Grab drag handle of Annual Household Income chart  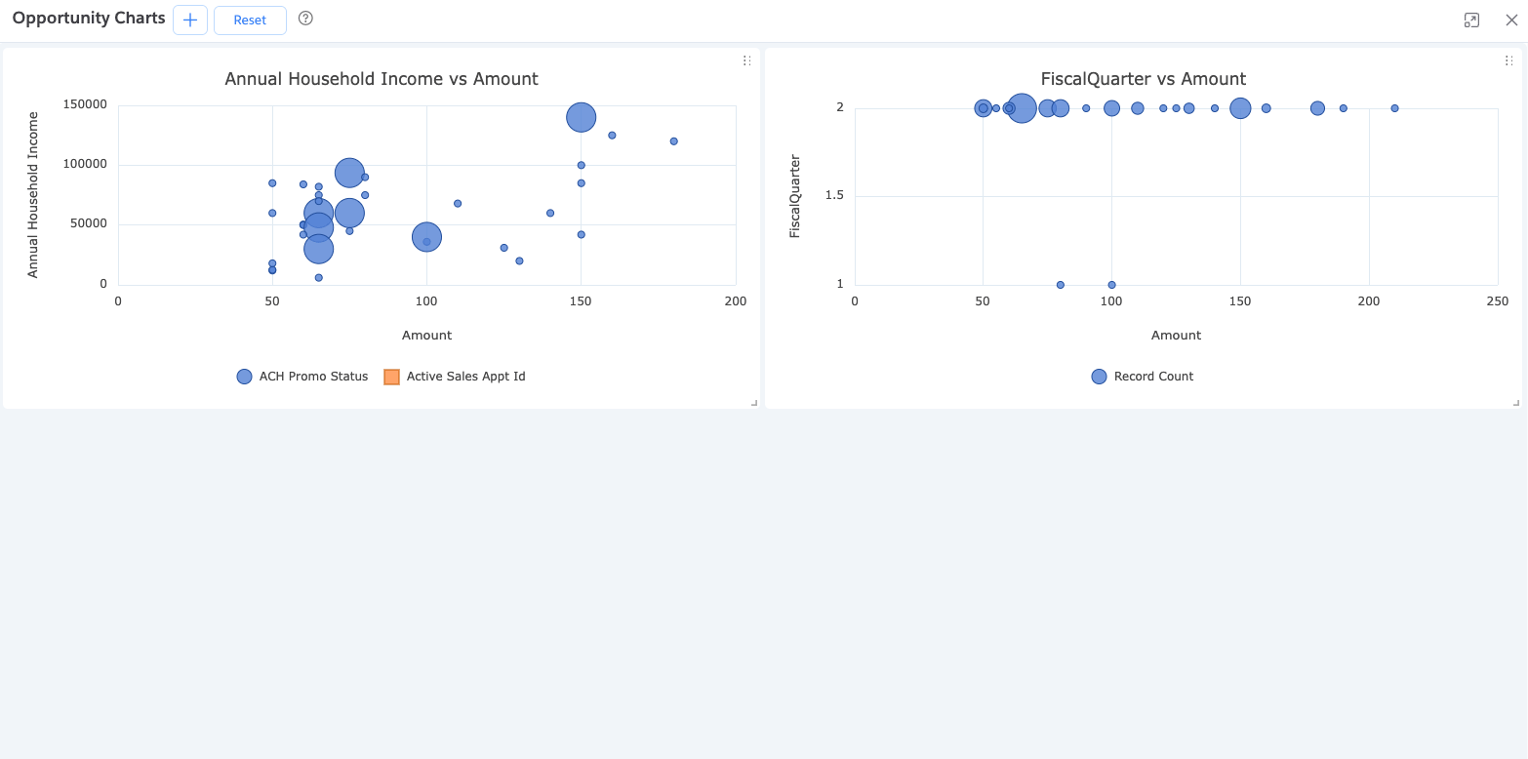(746, 60)
